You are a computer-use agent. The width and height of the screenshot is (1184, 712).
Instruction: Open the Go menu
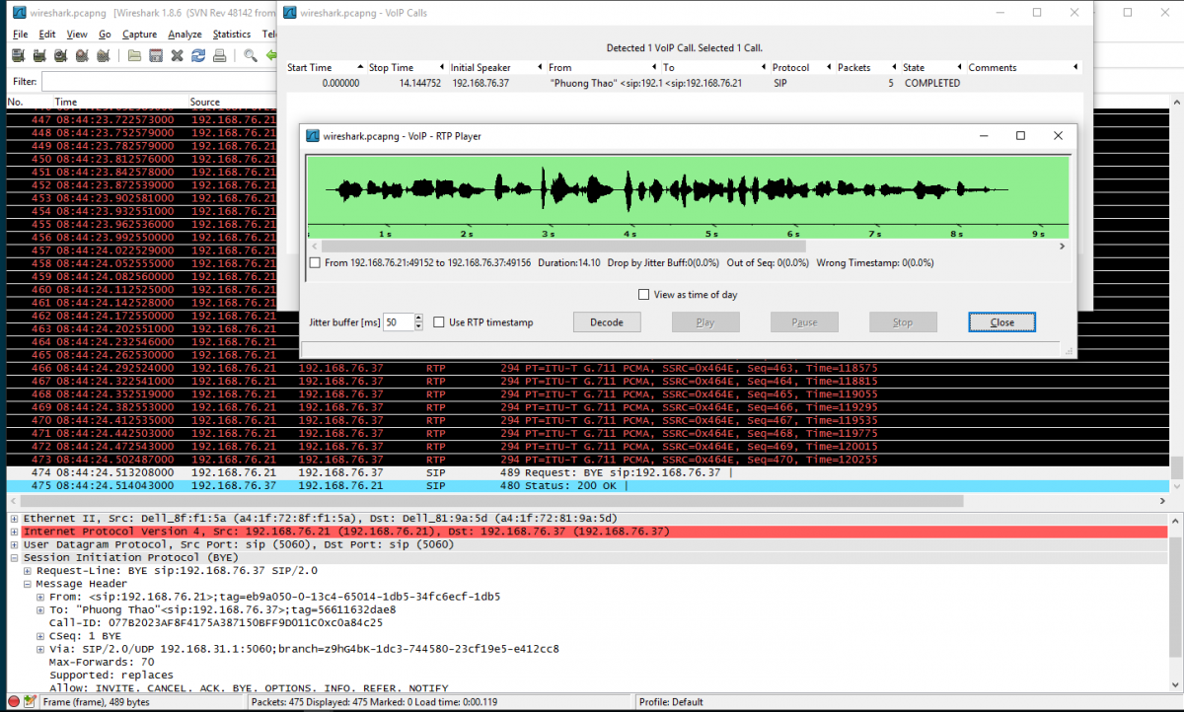pos(105,34)
